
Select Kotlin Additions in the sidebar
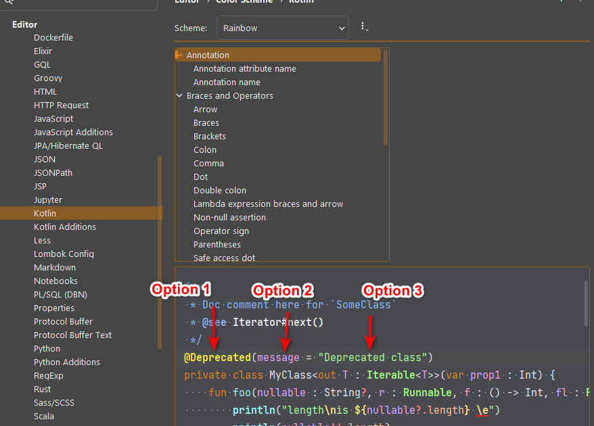[x=65, y=227]
